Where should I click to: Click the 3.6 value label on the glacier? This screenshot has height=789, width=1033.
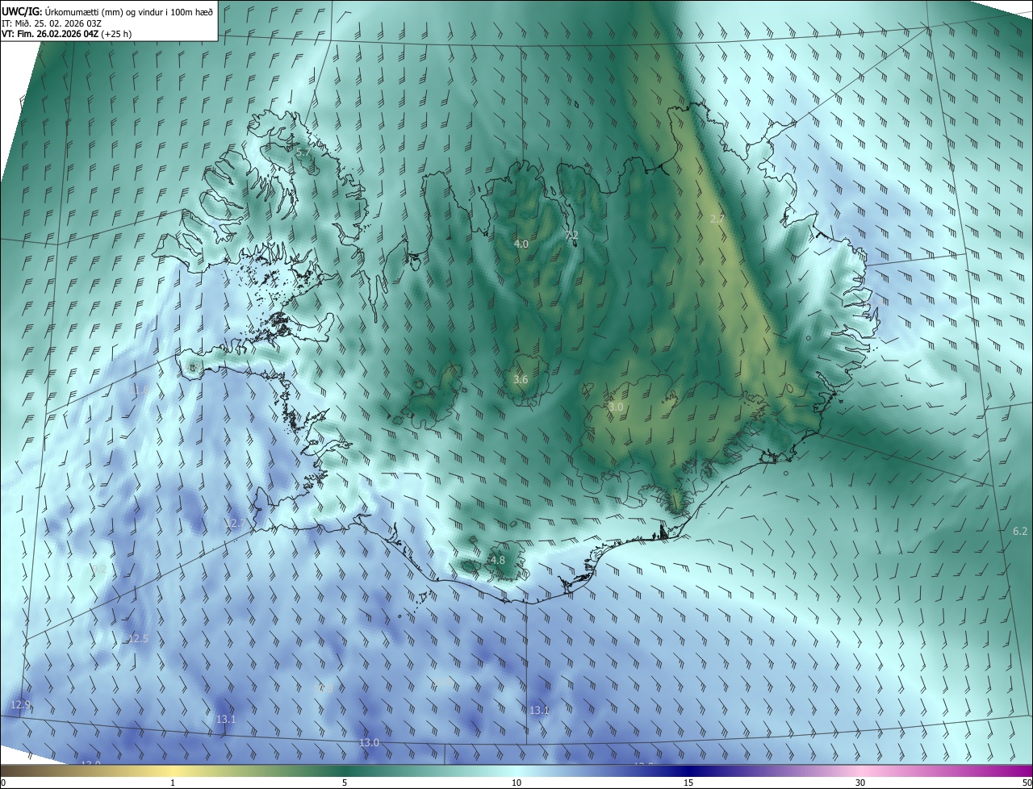[521, 379]
